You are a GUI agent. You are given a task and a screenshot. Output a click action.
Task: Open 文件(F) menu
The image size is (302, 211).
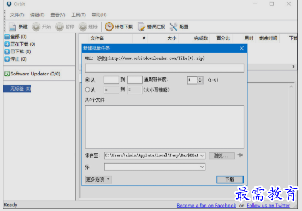click(17, 15)
